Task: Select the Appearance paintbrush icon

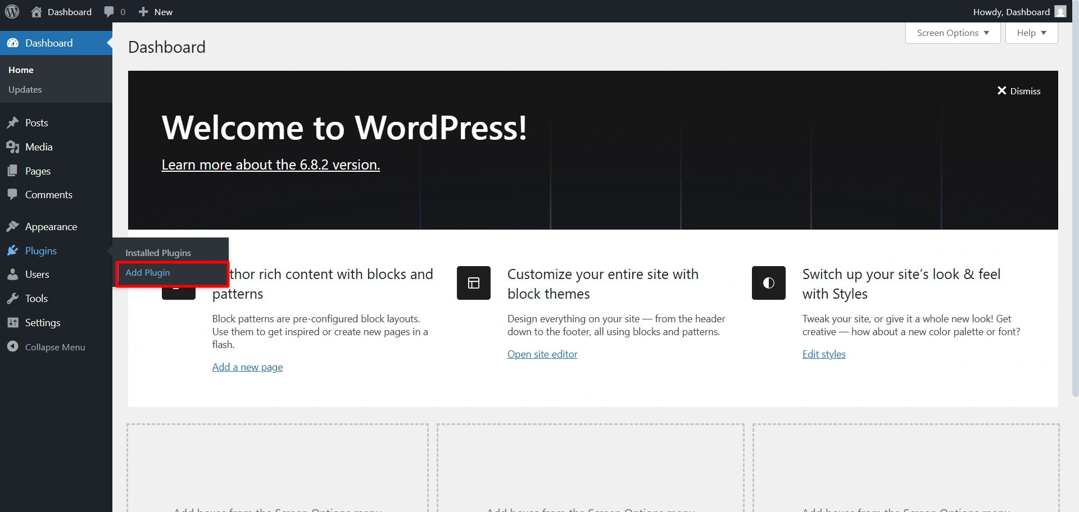Action: [13, 227]
